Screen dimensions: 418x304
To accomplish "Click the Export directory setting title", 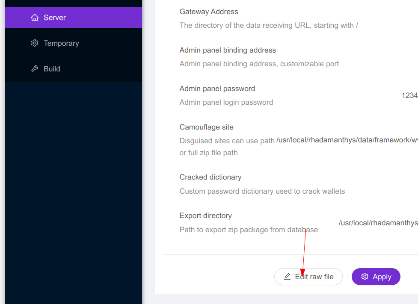I will [x=206, y=215].
